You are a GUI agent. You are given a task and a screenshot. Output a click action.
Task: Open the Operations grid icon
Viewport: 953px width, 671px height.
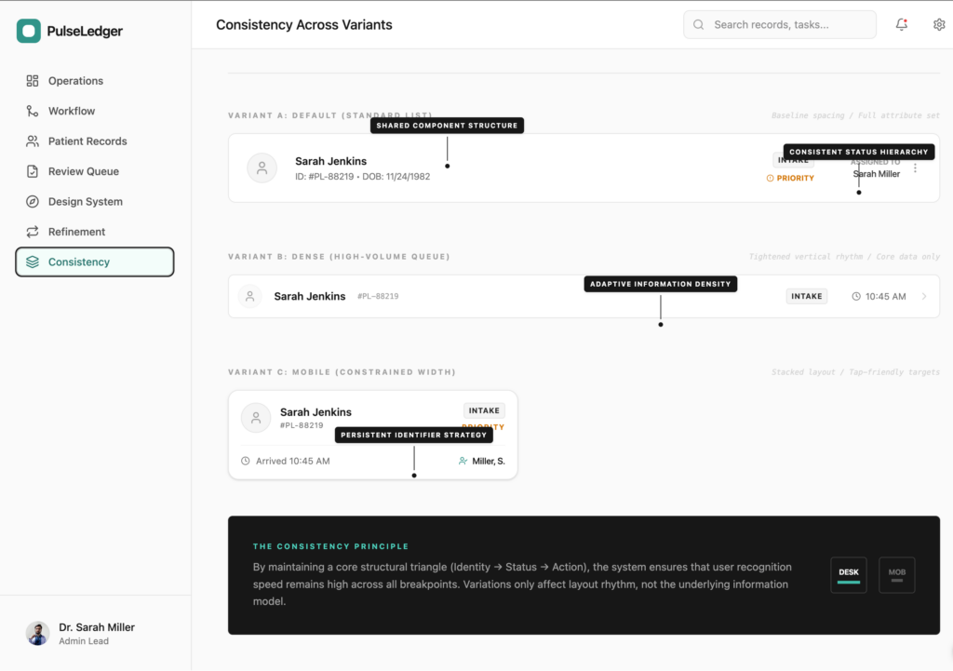pyautogui.click(x=33, y=81)
